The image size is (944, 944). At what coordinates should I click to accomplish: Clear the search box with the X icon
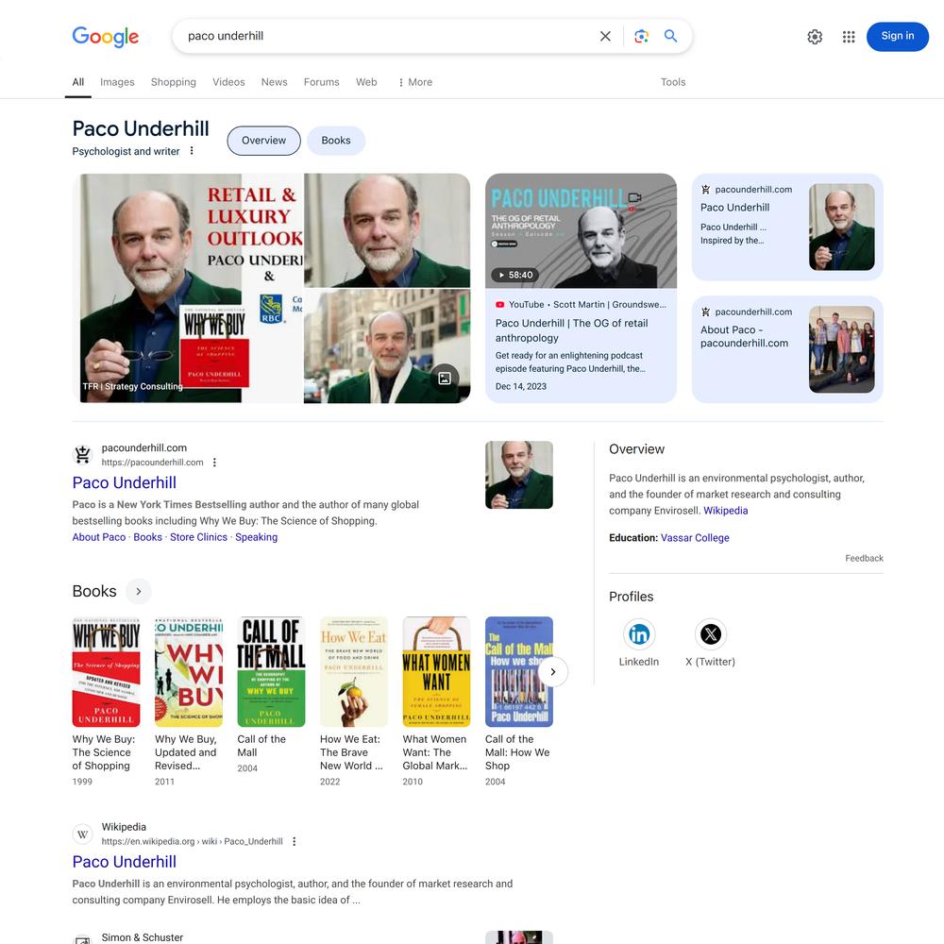point(605,36)
